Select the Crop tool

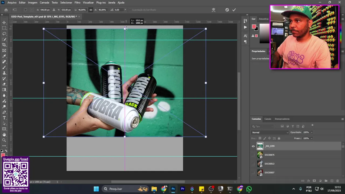[4, 45]
